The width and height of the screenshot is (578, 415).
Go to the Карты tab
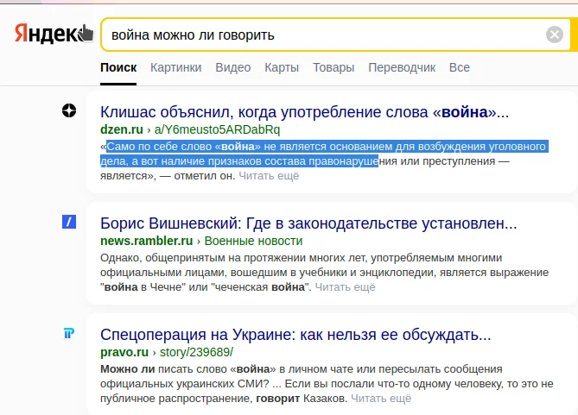pyautogui.click(x=282, y=68)
